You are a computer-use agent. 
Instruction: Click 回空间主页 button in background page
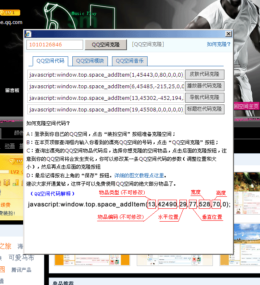pos(246,106)
